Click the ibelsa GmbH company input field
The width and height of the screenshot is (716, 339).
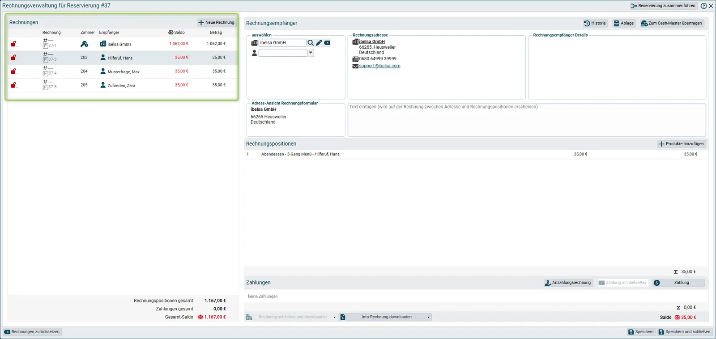[x=282, y=43]
